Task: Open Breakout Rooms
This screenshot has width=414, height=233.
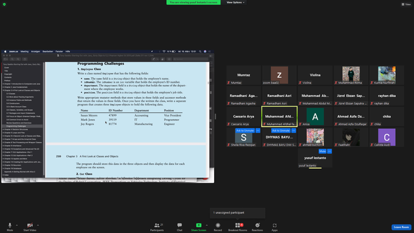Action: coord(237,227)
